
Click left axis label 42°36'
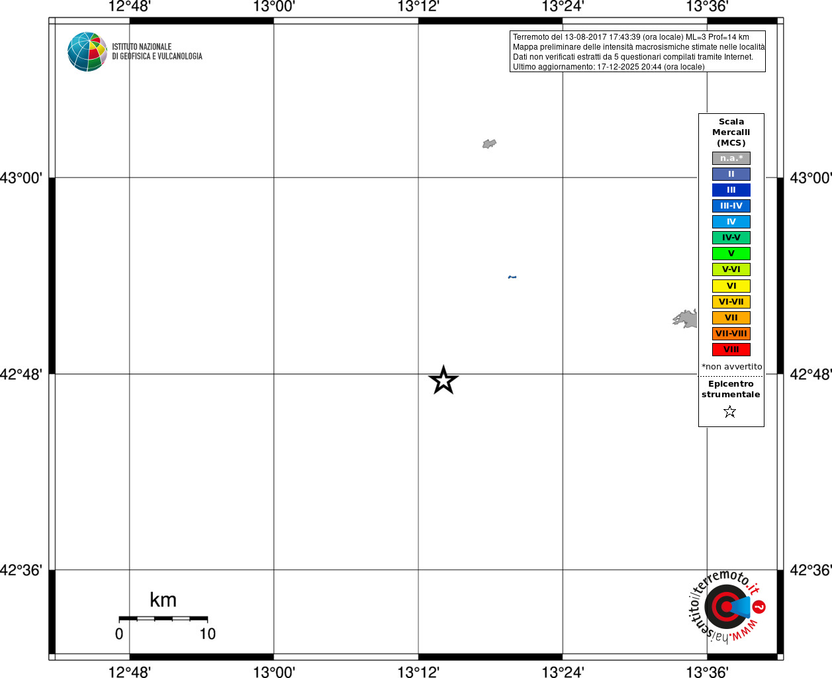[x=21, y=570]
